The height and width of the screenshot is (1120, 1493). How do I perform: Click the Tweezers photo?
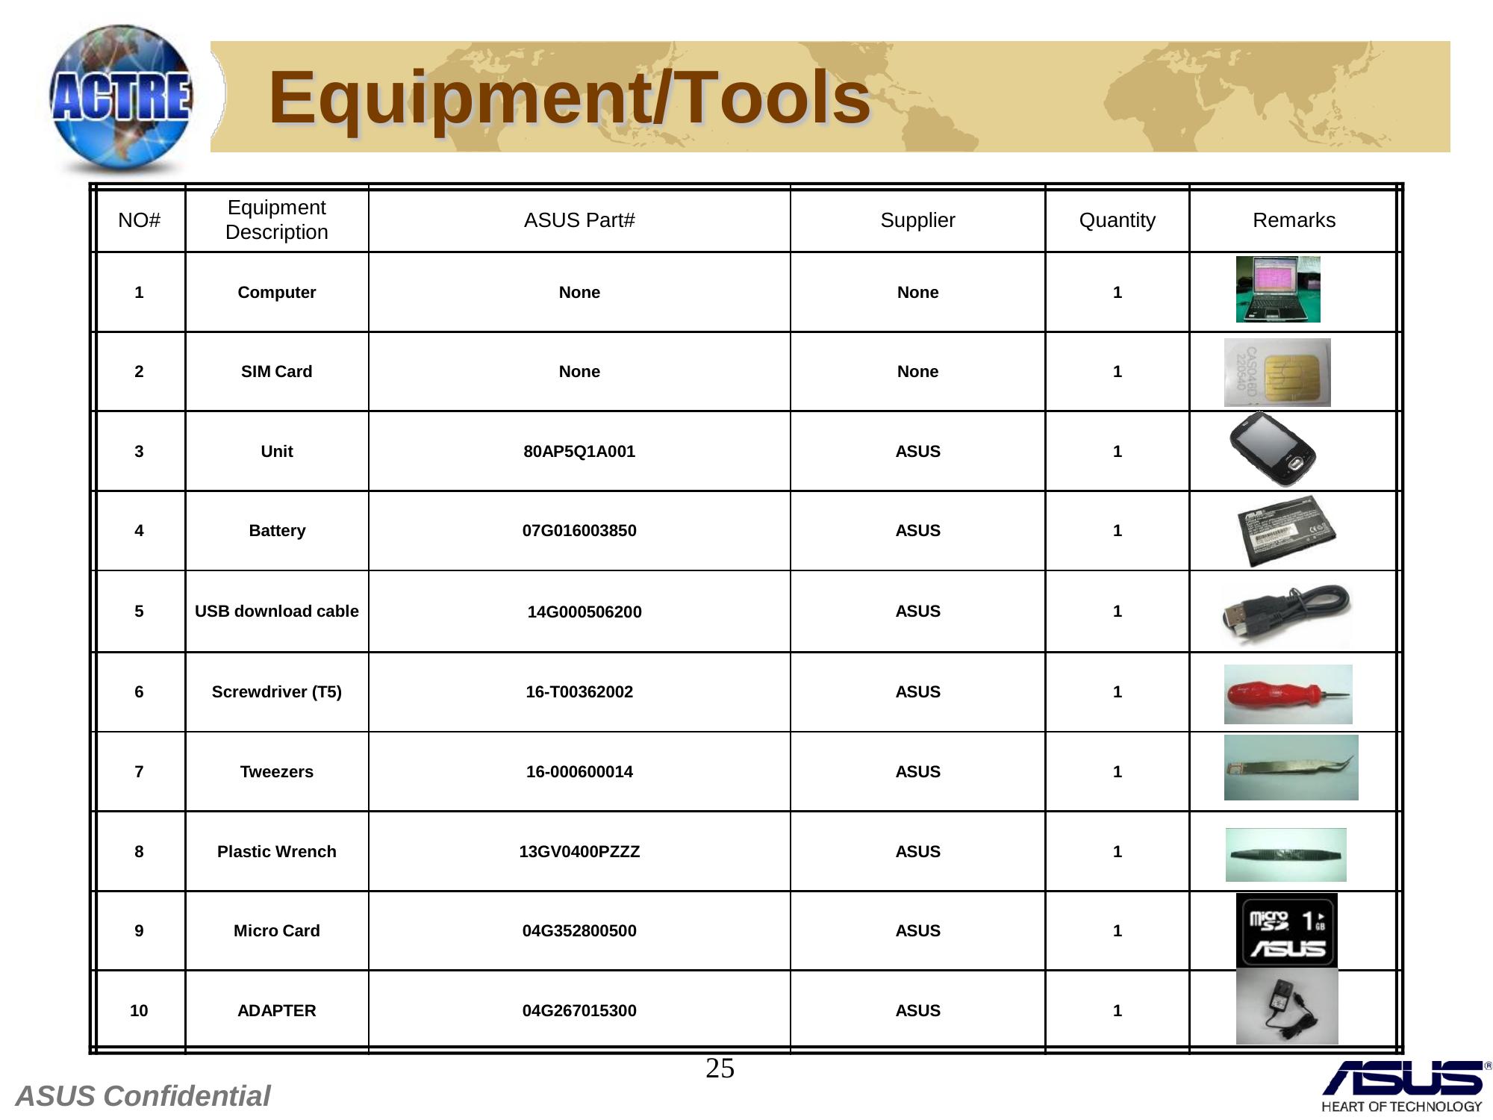tap(1291, 768)
